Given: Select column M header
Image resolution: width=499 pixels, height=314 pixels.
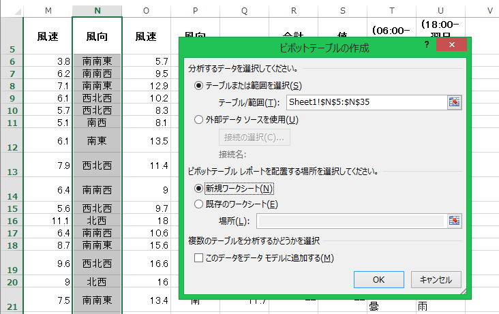Looking at the screenshot, I should (48, 10).
